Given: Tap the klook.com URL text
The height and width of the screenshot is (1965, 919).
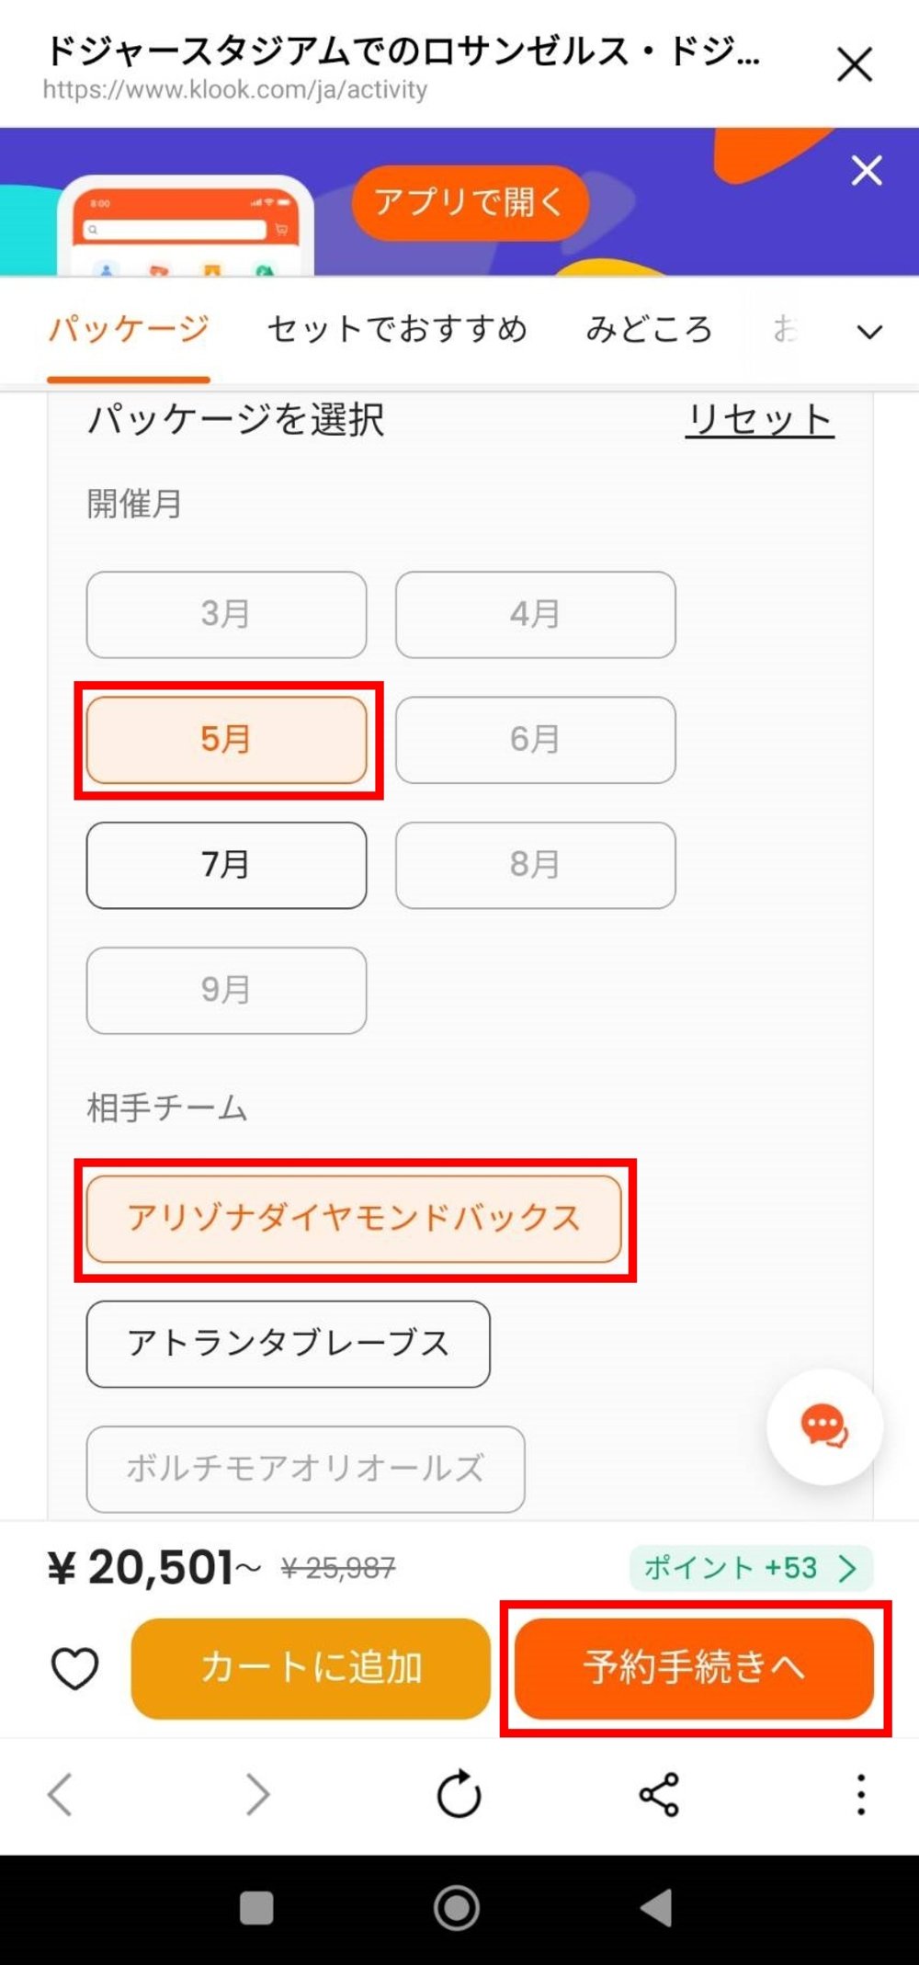Looking at the screenshot, I should [234, 89].
